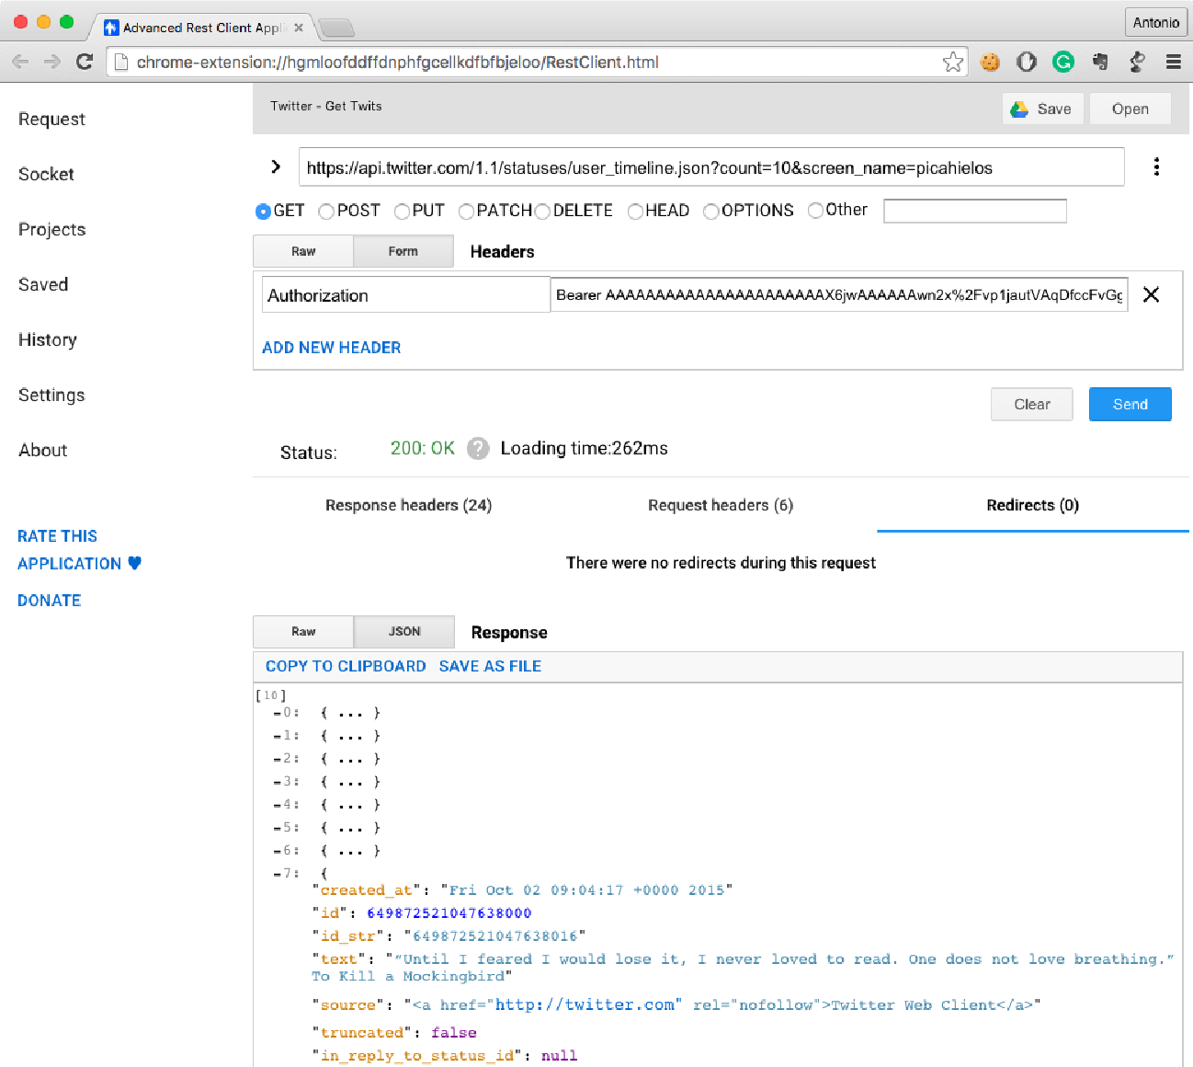Bookmark page with the star icon
Viewport: 1193px width, 1067px height.
(953, 62)
